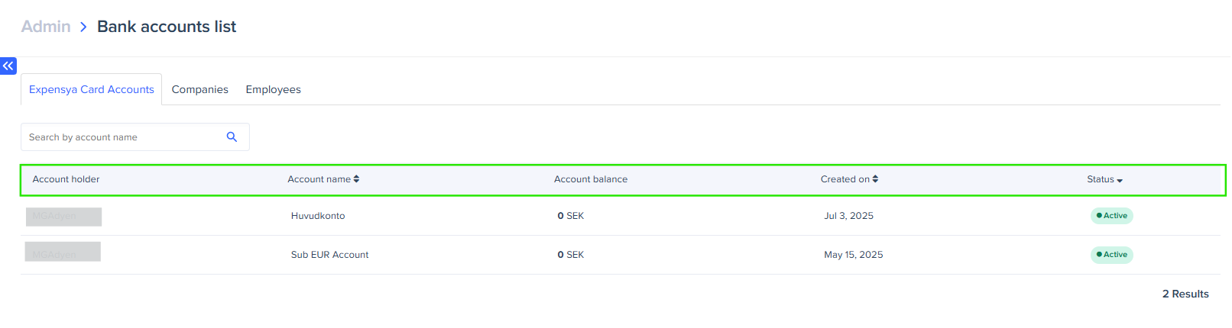Click the breadcrumb chevron after Admin
The width and height of the screenshot is (1232, 328).
point(83,27)
